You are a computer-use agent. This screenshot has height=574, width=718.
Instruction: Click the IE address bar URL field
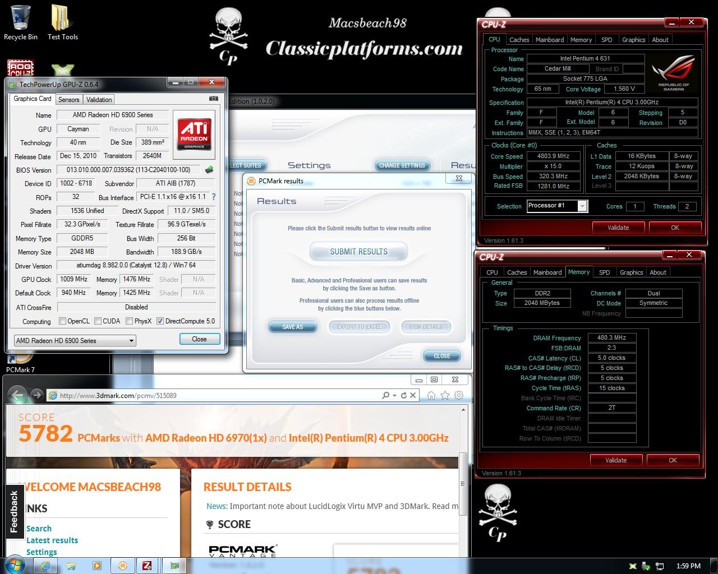pyautogui.click(x=213, y=395)
